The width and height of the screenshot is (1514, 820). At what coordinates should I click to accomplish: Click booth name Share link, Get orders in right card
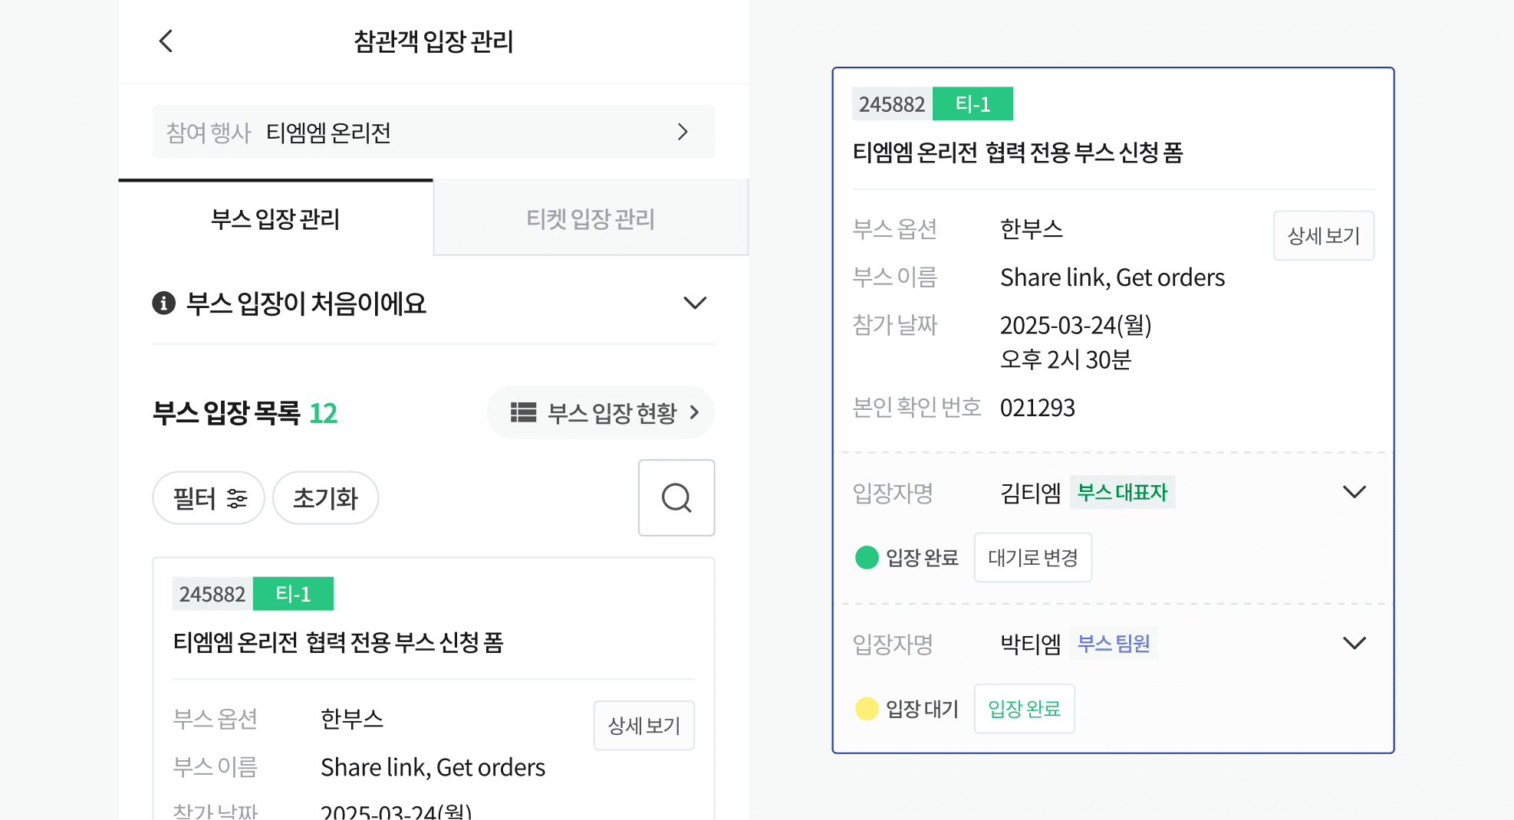1112,277
